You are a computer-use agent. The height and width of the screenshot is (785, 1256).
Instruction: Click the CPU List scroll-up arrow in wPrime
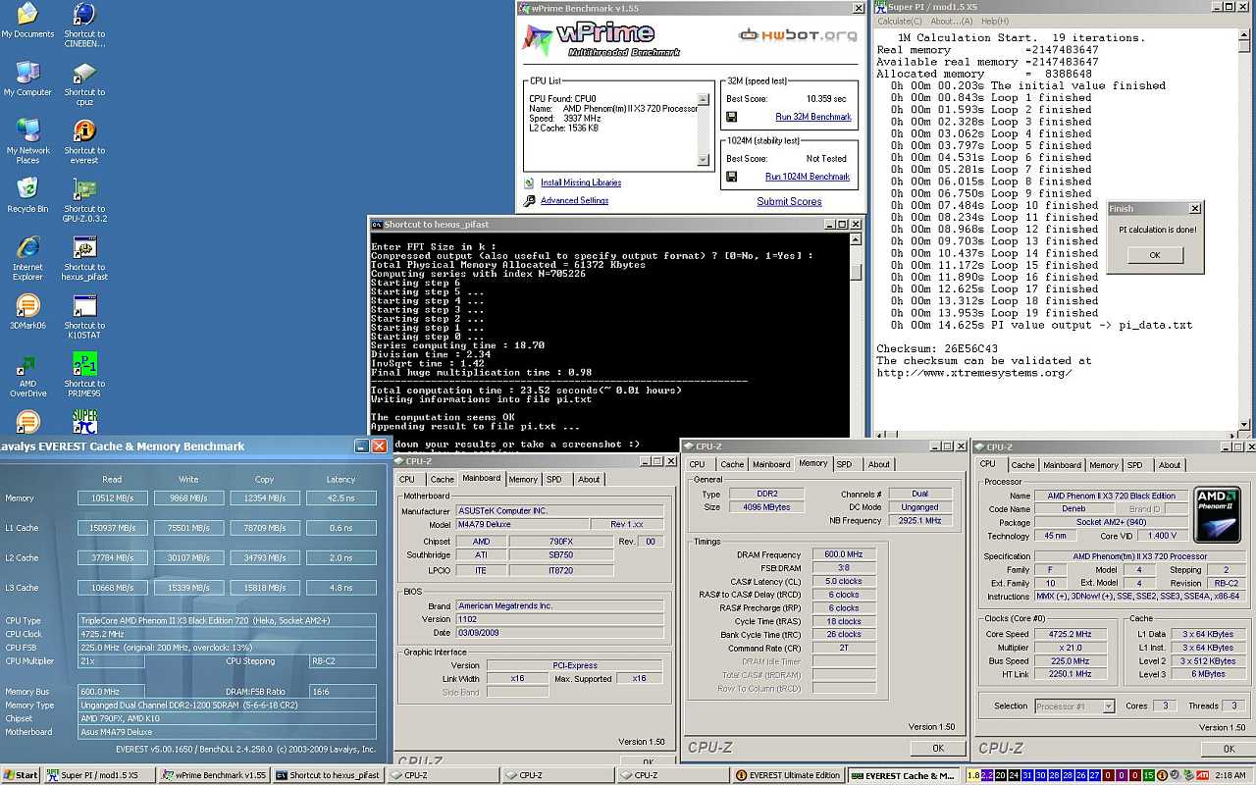pos(703,99)
